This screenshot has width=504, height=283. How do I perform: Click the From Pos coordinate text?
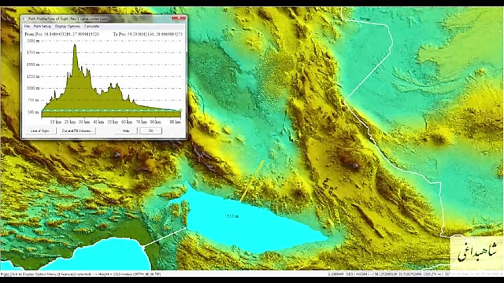[x=62, y=34]
